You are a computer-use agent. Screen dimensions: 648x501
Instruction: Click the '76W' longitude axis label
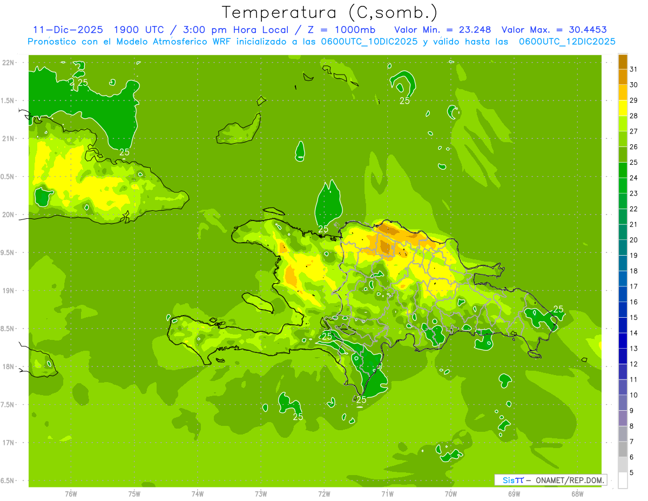(x=71, y=494)
